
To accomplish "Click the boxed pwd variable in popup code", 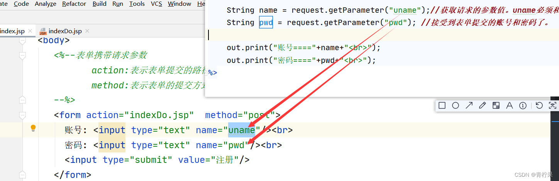I will click(266, 22).
